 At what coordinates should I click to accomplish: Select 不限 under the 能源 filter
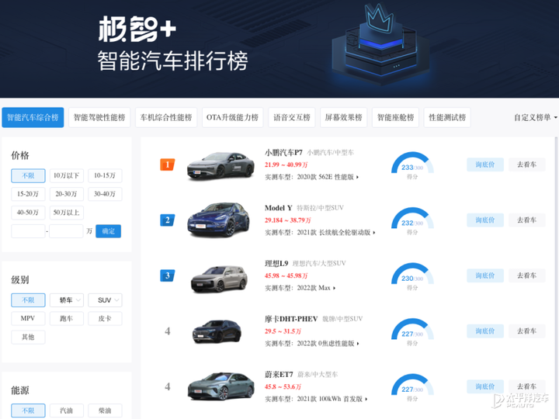tap(28, 410)
